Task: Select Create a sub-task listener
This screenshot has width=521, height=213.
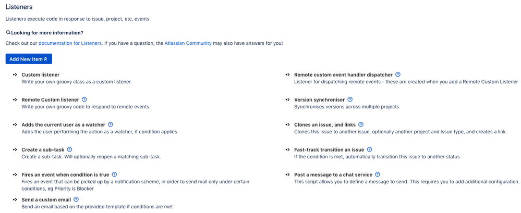Action: (x=43, y=150)
